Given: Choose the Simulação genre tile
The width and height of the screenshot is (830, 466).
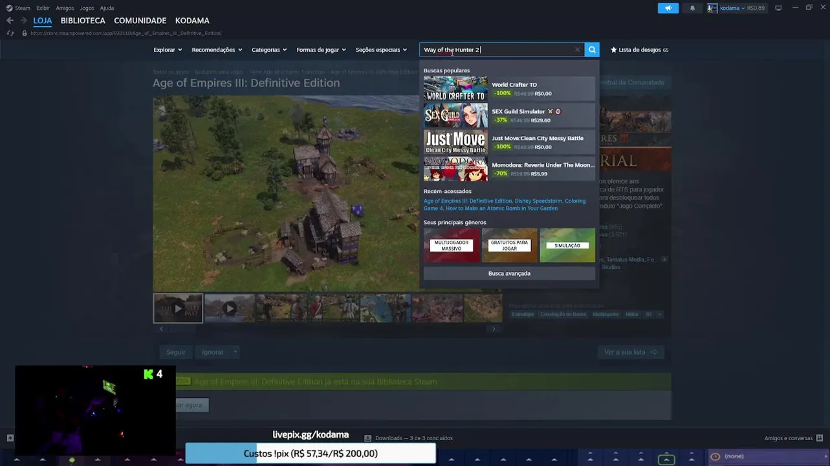Looking at the screenshot, I should (567, 245).
